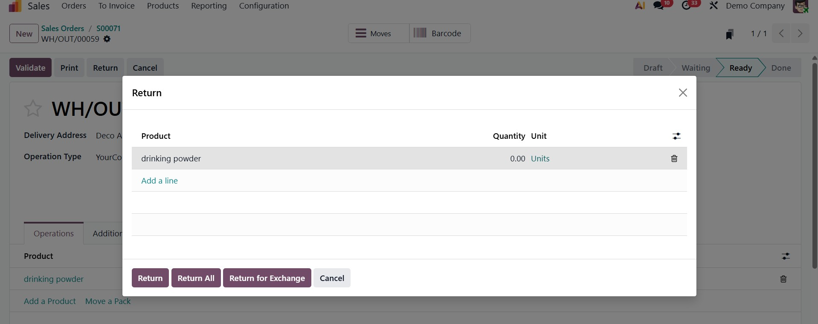Open the AI assistant icon
818x324 pixels.
640,6
